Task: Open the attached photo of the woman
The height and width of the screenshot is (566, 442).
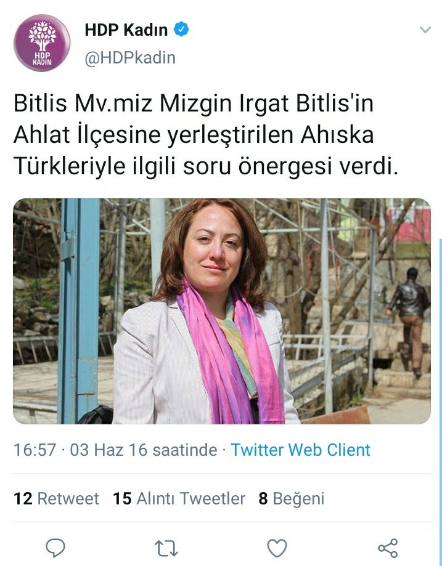Action: 221,311
